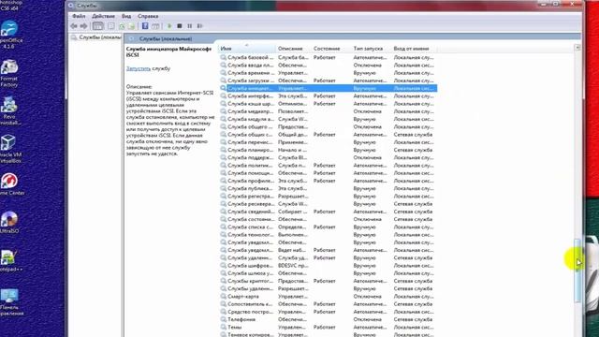This screenshot has width=599, height=337.
Task: Sort by the Вход от имени column header
Action: [x=414, y=49]
